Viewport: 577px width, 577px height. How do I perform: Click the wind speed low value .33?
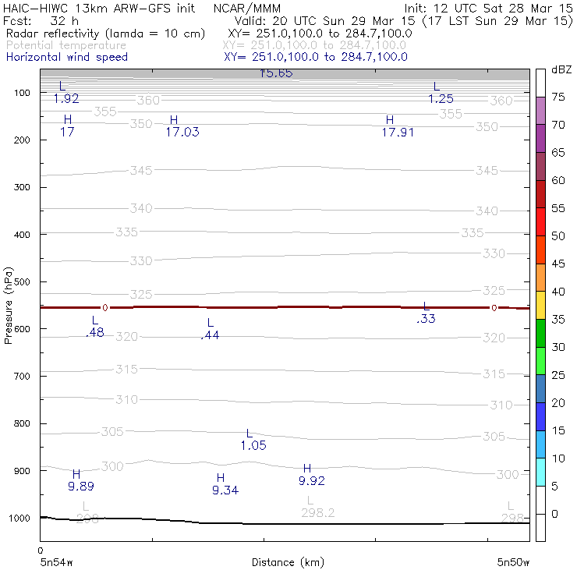[x=427, y=318]
